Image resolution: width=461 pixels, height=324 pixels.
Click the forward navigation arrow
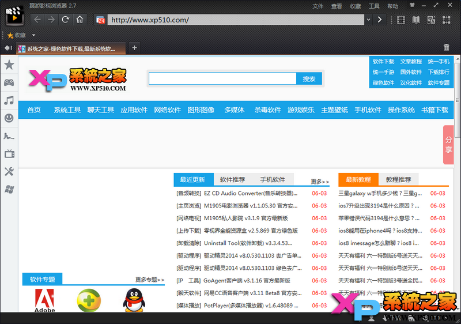click(x=51, y=20)
